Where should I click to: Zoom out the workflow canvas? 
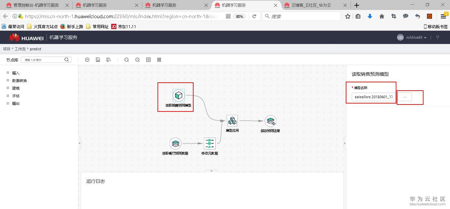pyautogui.click(x=126, y=60)
